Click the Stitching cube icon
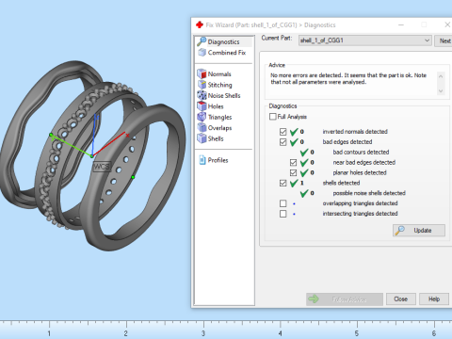Image resolution: width=452 pixels, height=339 pixels. [x=202, y=85]
